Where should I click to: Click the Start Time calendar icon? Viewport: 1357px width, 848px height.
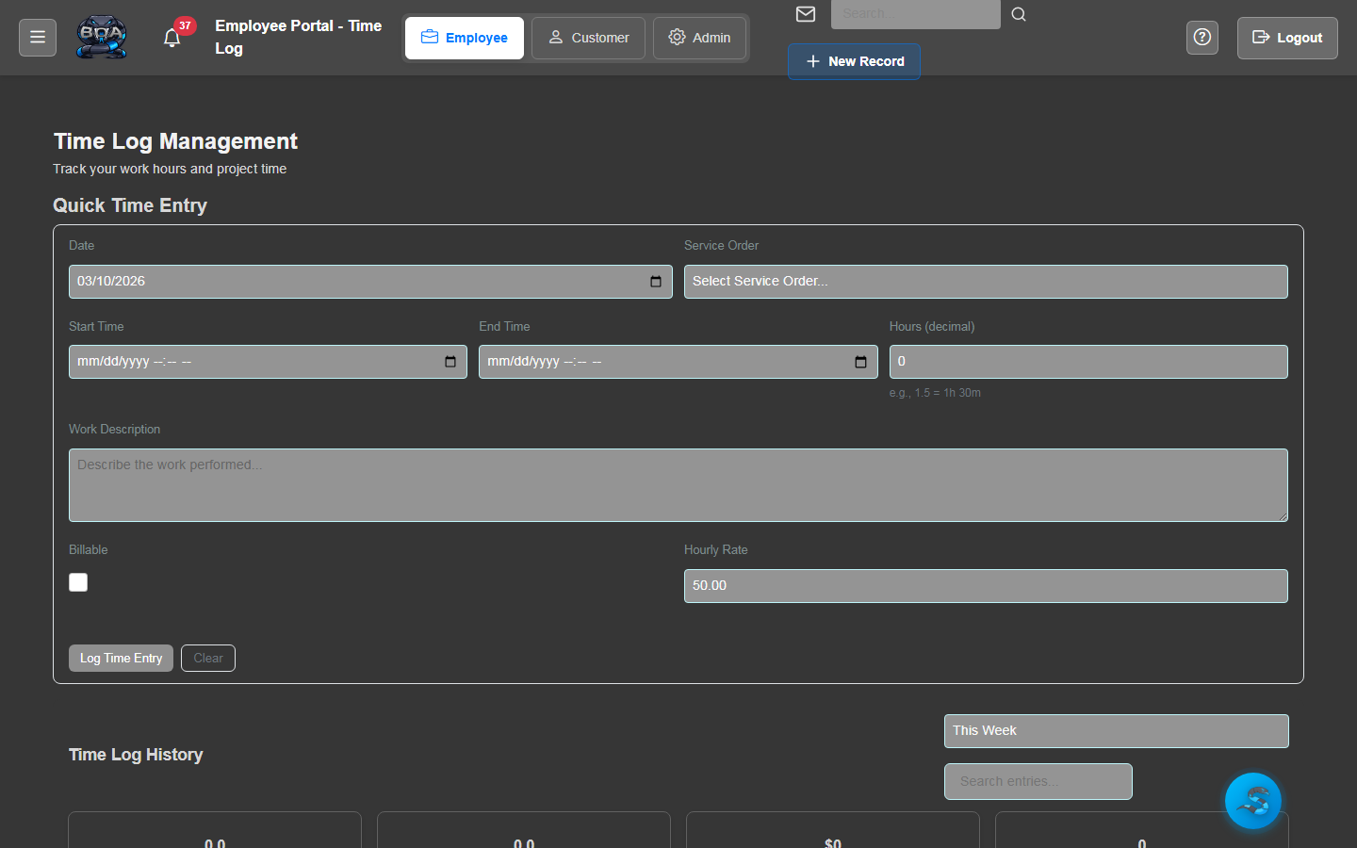tap(450, 361)
